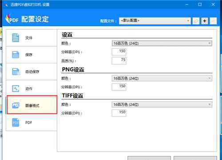This screenshot has width=222, height=160.
Task: Select the 图像格式 image format tab
Action: [32, 105]
